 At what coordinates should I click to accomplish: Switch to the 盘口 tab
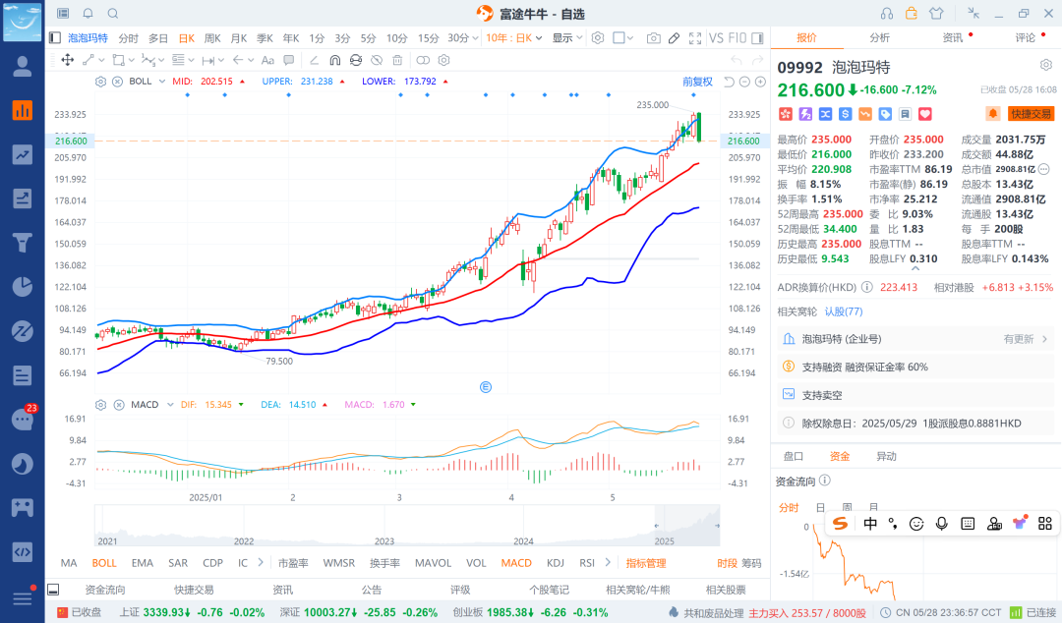click(794, 456)
